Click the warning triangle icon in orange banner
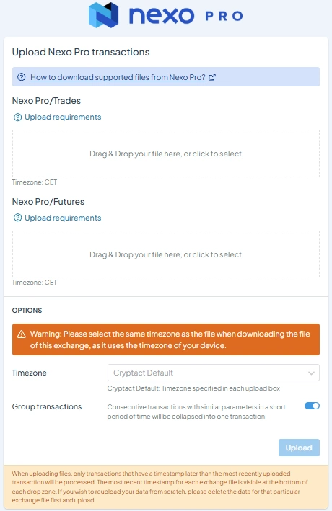 coord(22,334)
